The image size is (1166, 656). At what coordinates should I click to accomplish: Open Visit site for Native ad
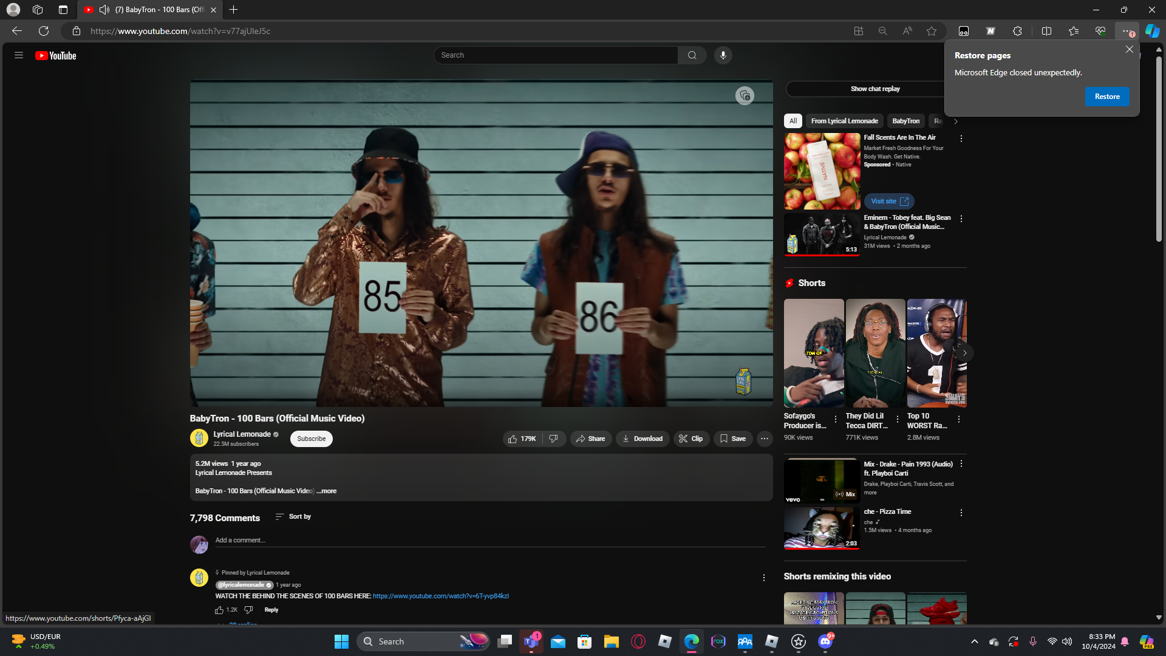click(x=889, y=201)
